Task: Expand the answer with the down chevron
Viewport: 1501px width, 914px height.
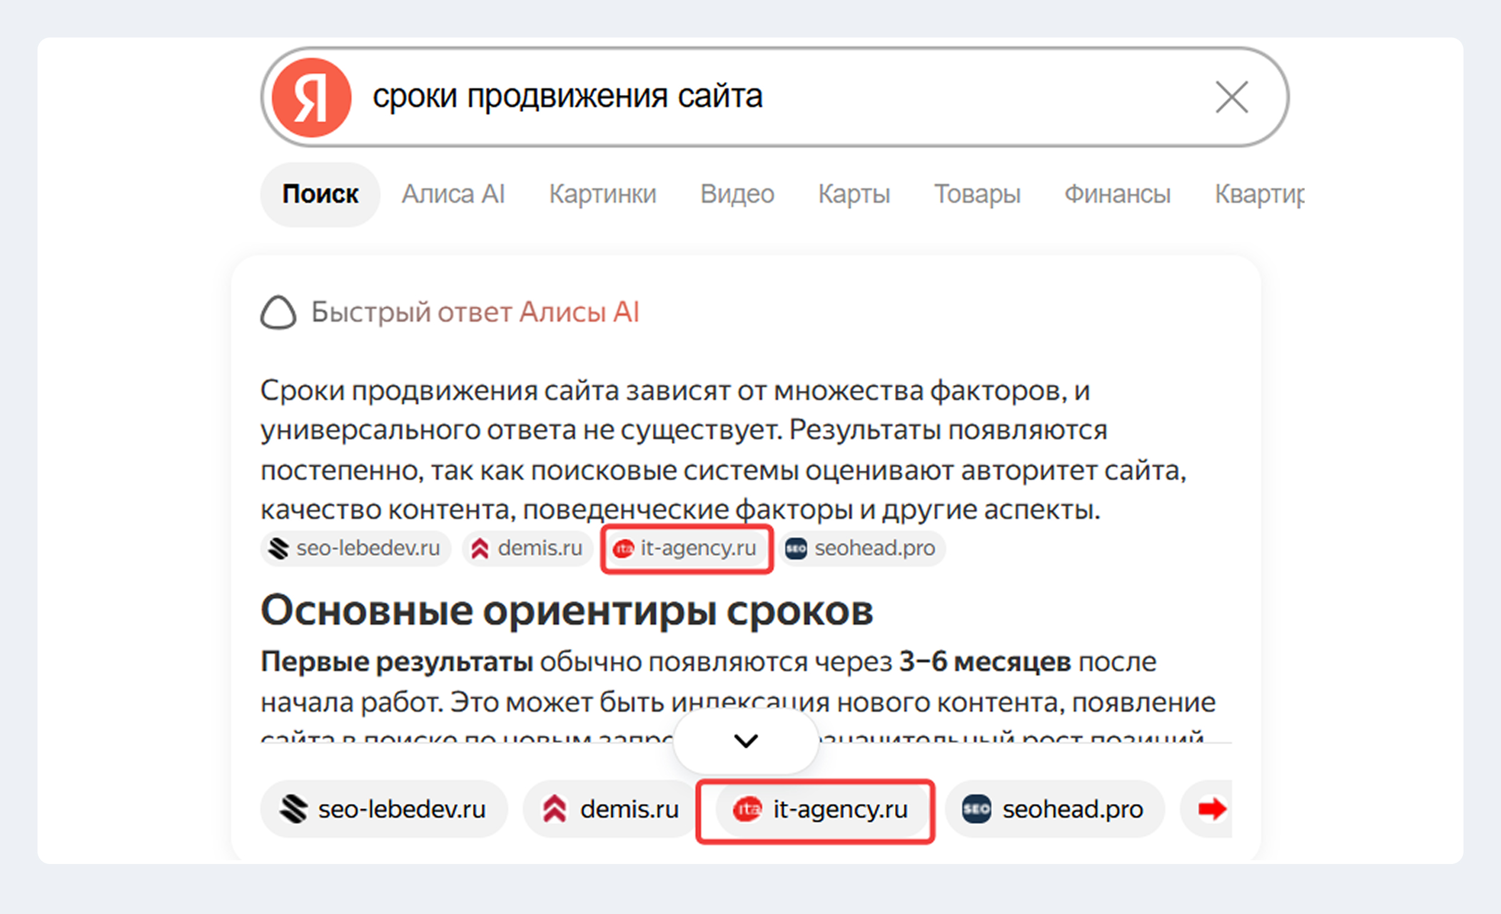Action: [745, 741]
